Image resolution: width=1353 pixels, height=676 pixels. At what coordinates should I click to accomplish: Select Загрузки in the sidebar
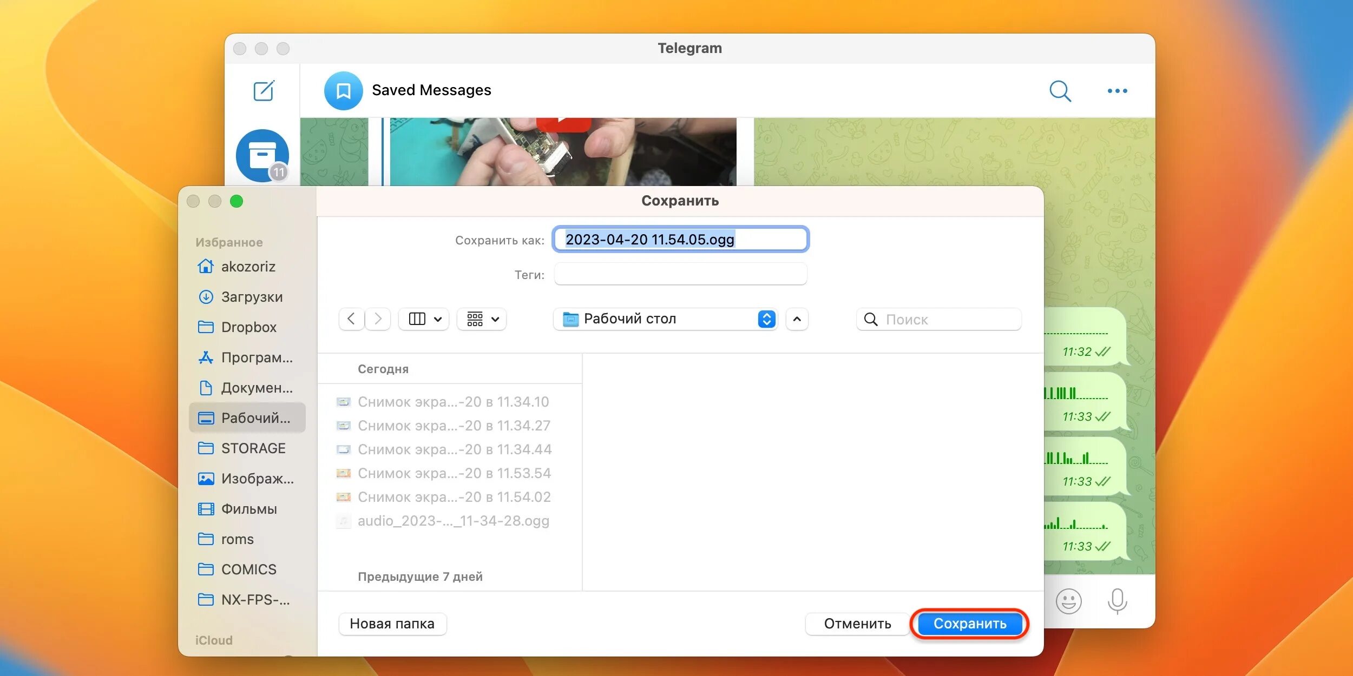pos(251,297)
